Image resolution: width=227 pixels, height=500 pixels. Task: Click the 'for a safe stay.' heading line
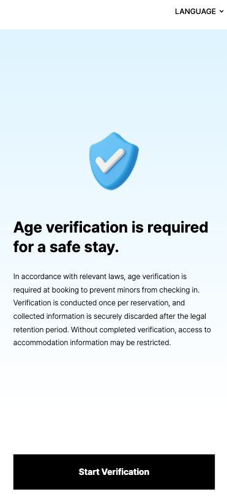[66, 247]
